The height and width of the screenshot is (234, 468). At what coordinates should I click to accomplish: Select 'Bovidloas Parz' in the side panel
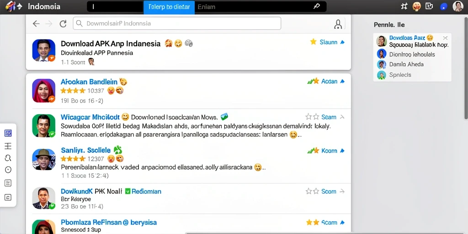407,38
